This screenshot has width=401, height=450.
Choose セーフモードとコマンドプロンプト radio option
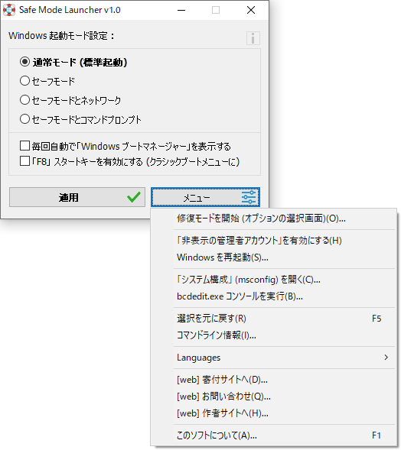tap(24, 119)
